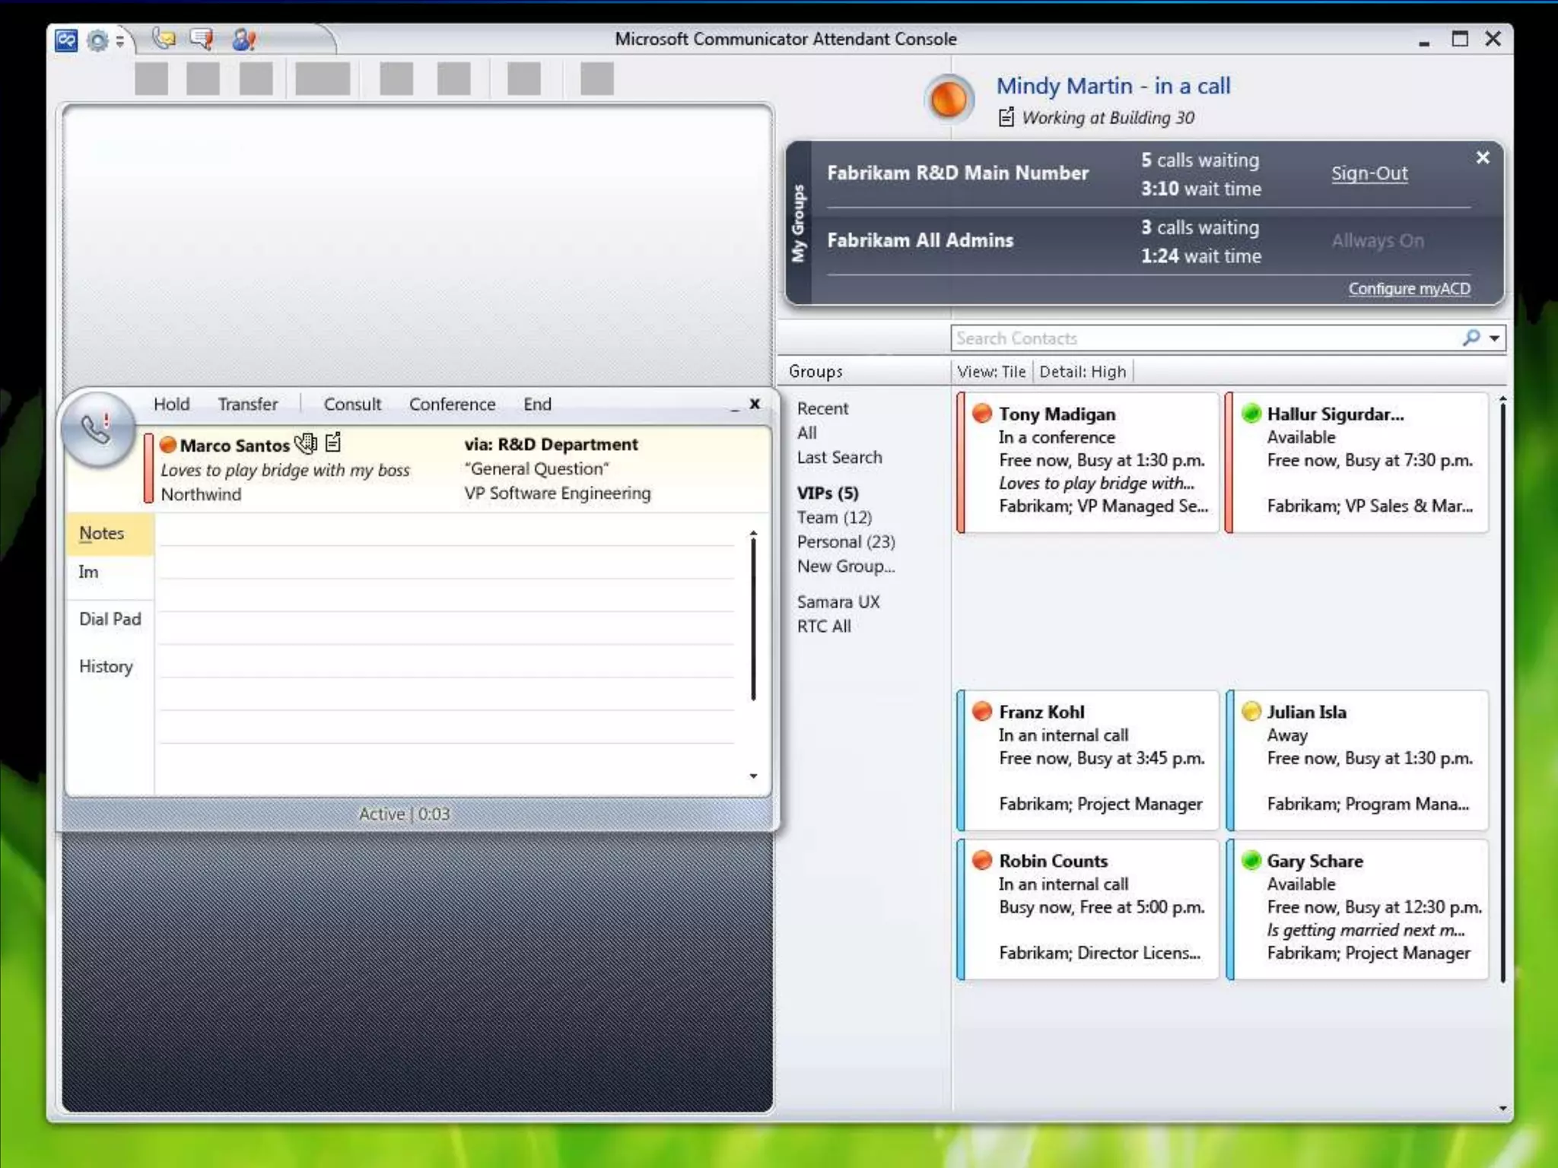This screenshot has height=1168, width=1558.
Task: Close the call conversation panel
Action: click(x=755, y=404)
